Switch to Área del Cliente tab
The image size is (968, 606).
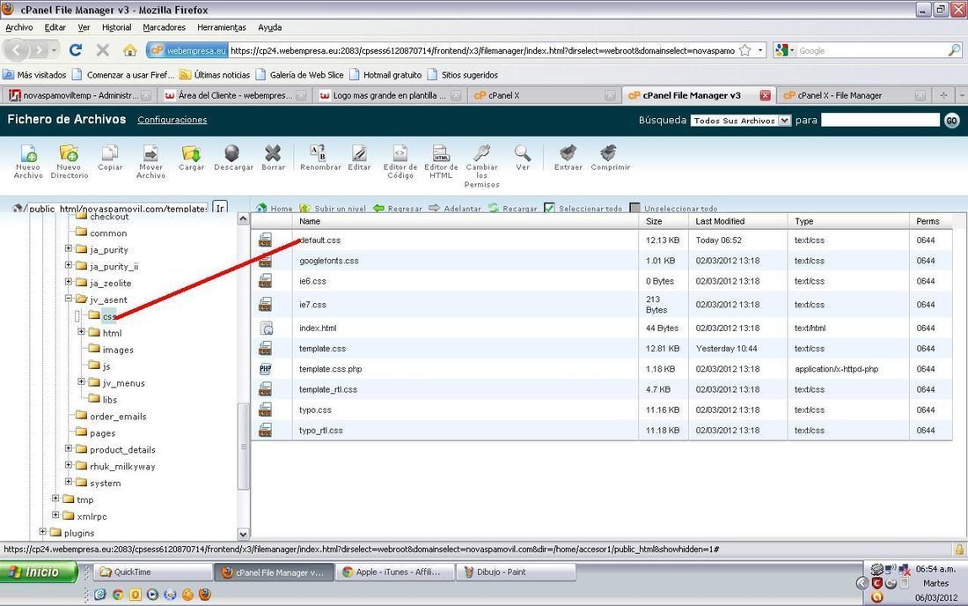[x=234, y=95]
